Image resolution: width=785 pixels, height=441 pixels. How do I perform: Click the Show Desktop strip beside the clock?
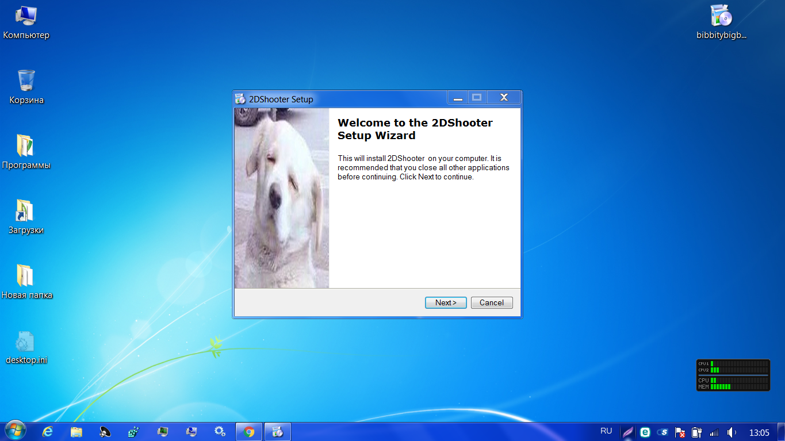pos(781,432)
